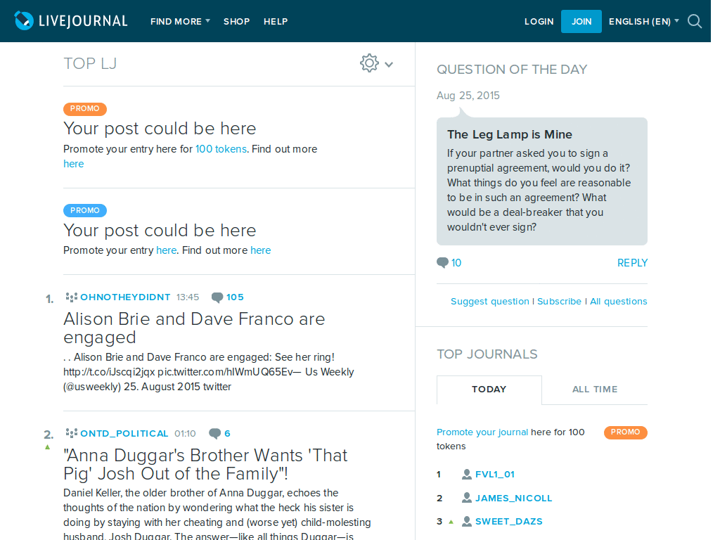720x540 pixels.
Task: Click the green rank-up arrow near SWEET_DAZS
Action: 451,521
